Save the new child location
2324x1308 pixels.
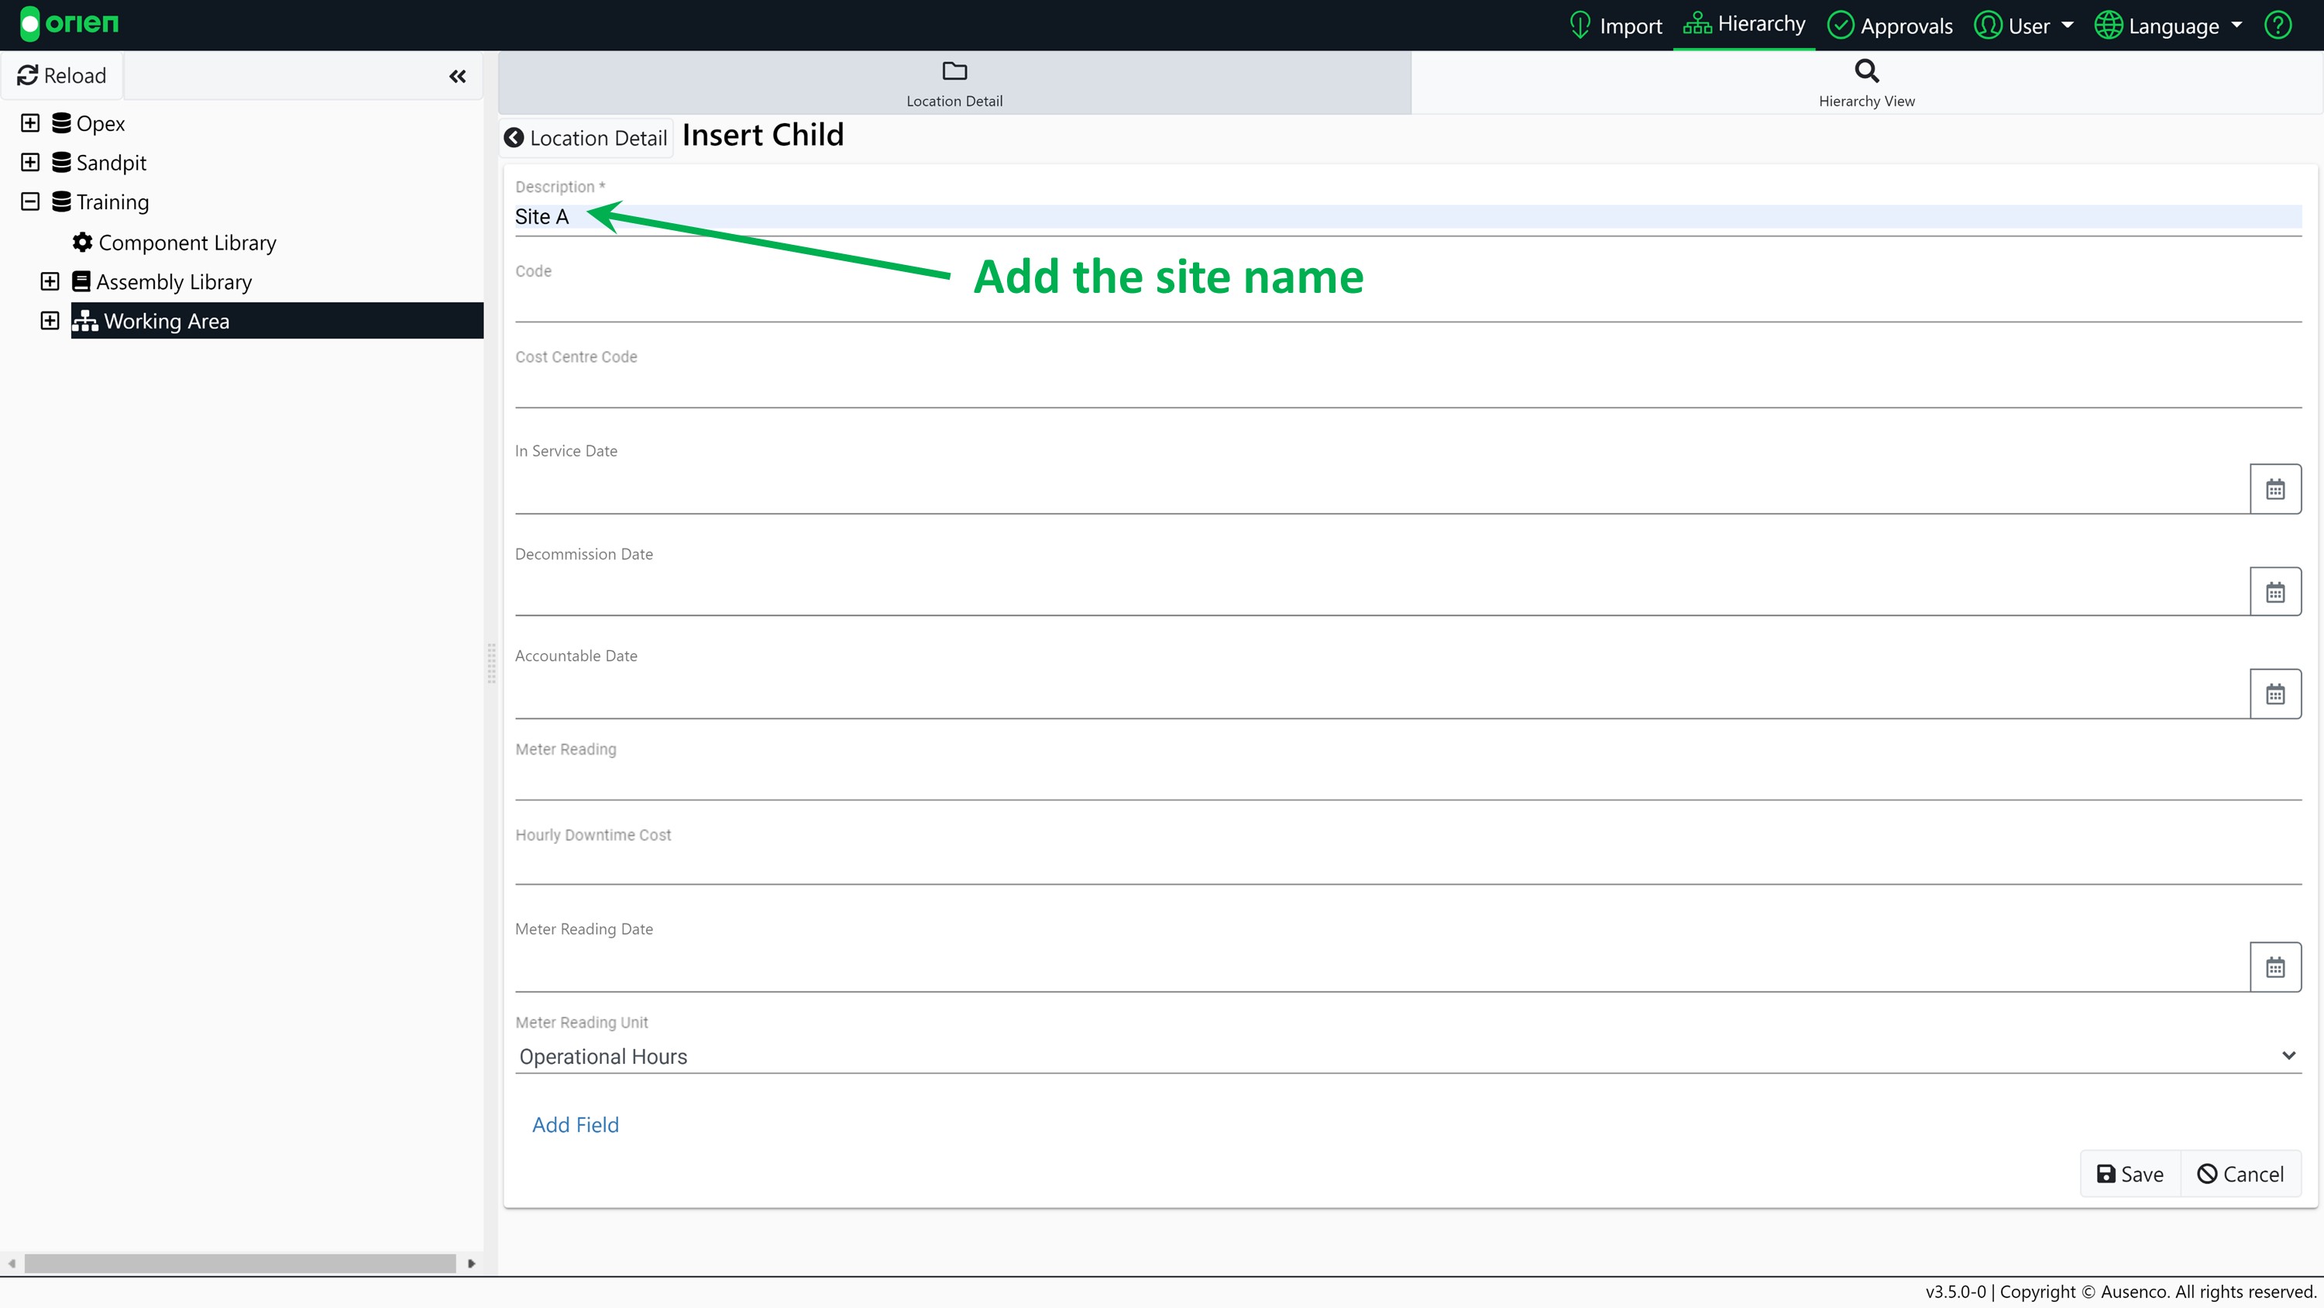(2130, 1173)
